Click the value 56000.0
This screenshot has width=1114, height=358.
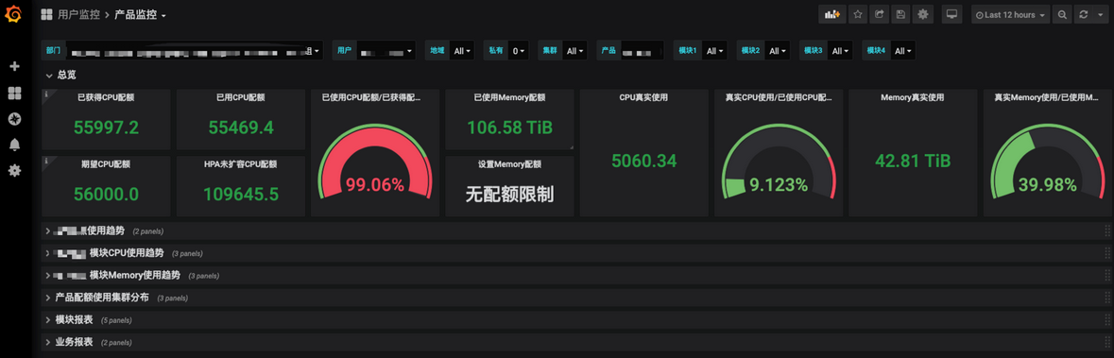[x=106, y=194]
